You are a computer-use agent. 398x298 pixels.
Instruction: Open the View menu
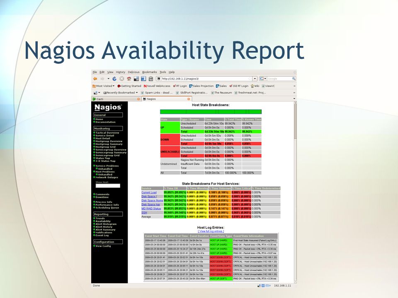110,72
